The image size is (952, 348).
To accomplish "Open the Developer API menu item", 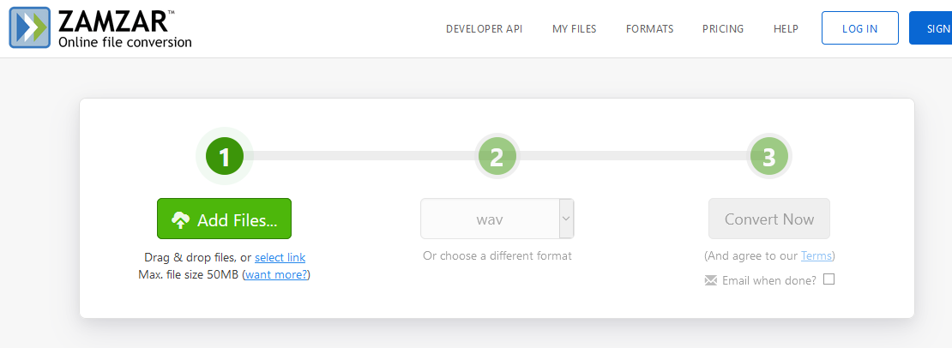I will (x=484, y=28).
